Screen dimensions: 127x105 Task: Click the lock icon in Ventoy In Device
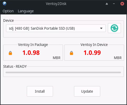(x=71, y=53)
